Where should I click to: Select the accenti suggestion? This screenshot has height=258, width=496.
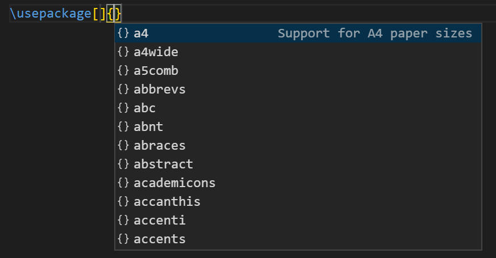coord(160,221)
